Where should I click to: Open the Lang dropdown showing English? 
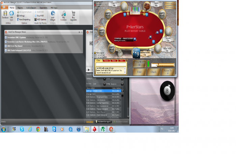click(117, 84)
